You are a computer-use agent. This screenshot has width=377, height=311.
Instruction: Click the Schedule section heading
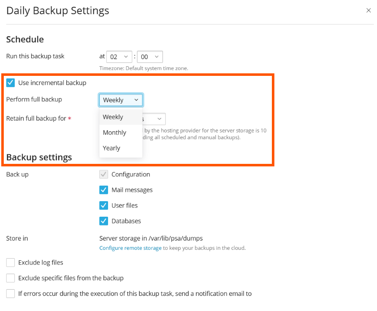[x=25, y=39]
